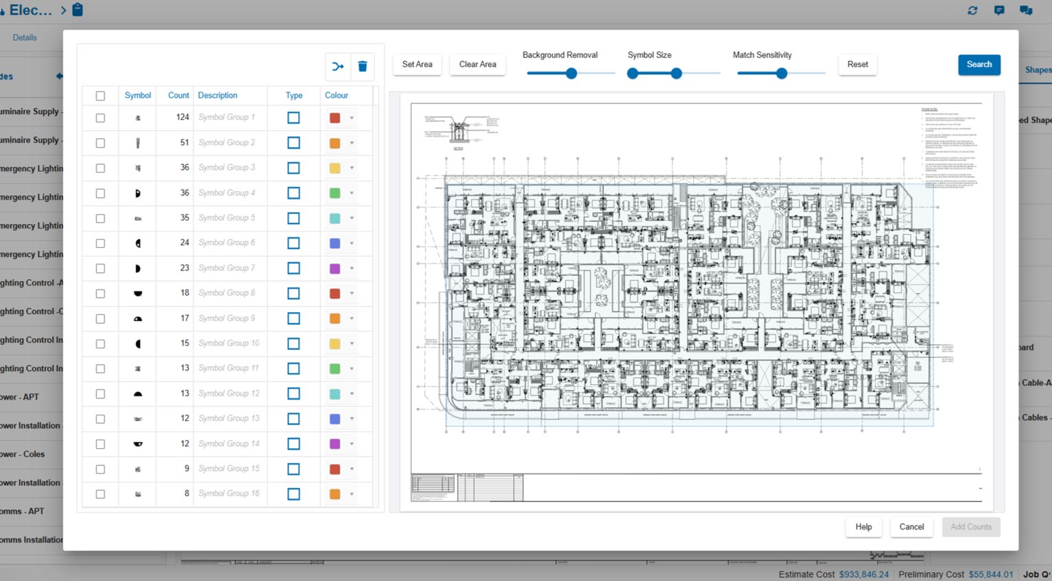The width and height of the screenshot is (1052, 581).
Task: Click the Type square for Symbol Group 1
Action: click(x=293, y=118)
